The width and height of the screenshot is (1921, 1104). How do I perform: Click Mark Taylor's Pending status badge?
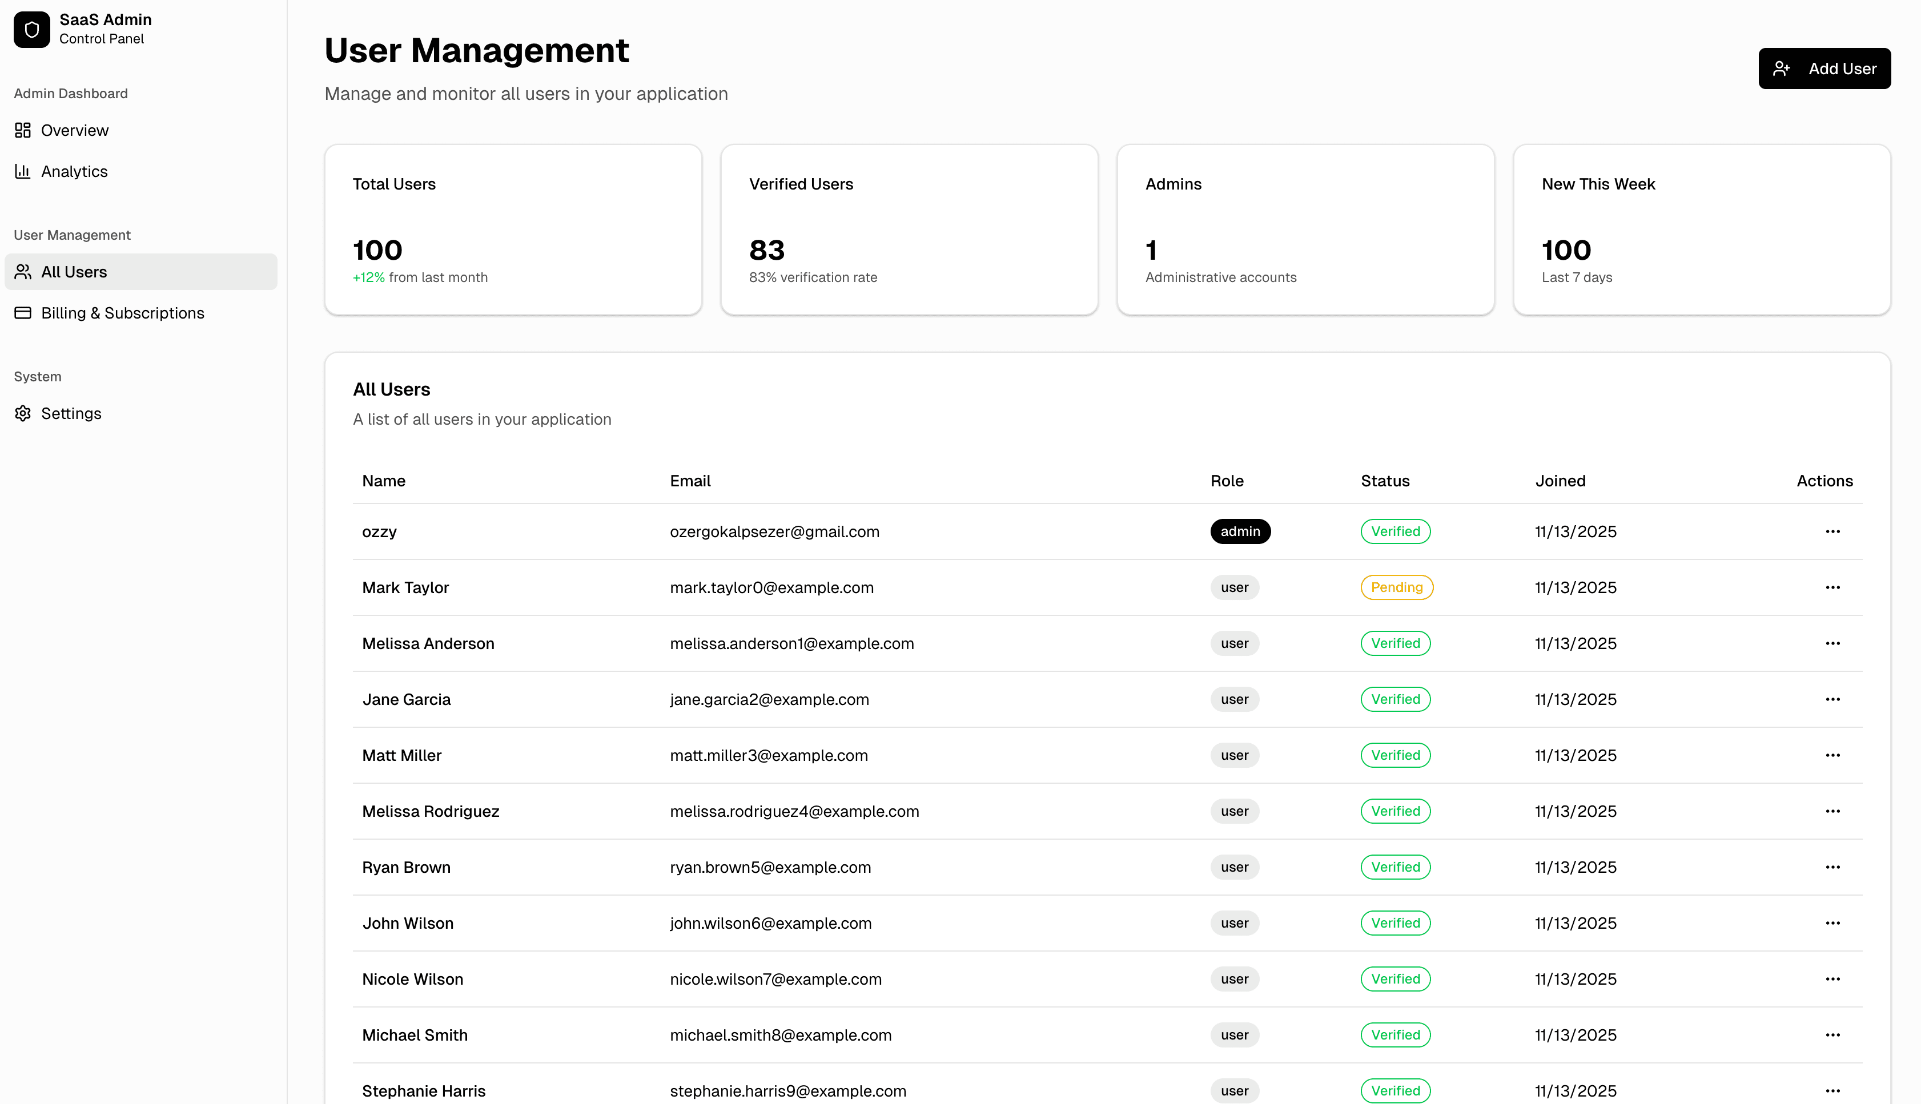tap(1396, 587)
